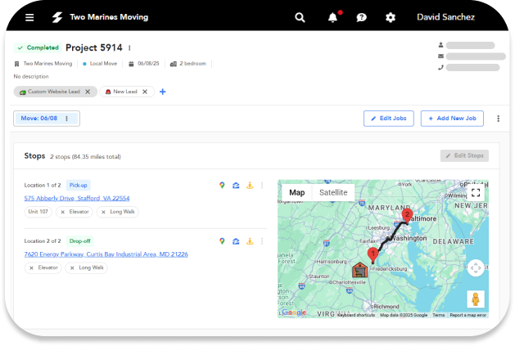
Task: Open the 7620 Energy Parkway address link
Action: pos(106,254)
